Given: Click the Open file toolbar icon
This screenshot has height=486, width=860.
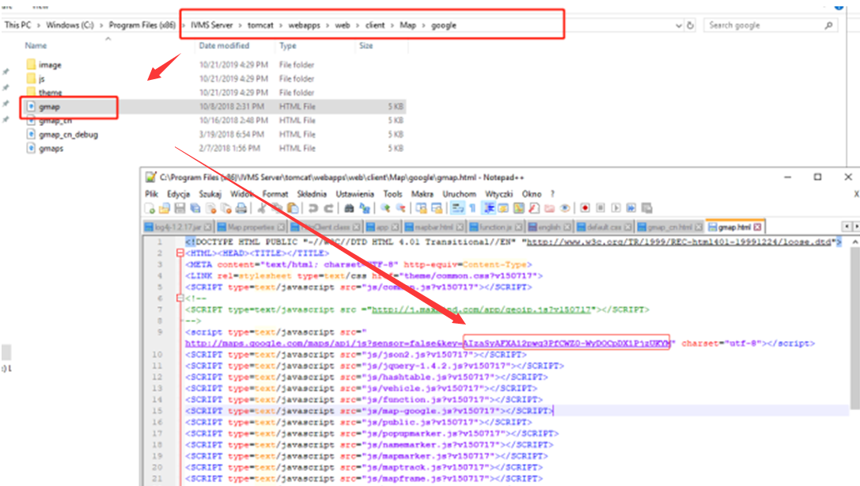Looking at the screenshot, I should point(165,208).
